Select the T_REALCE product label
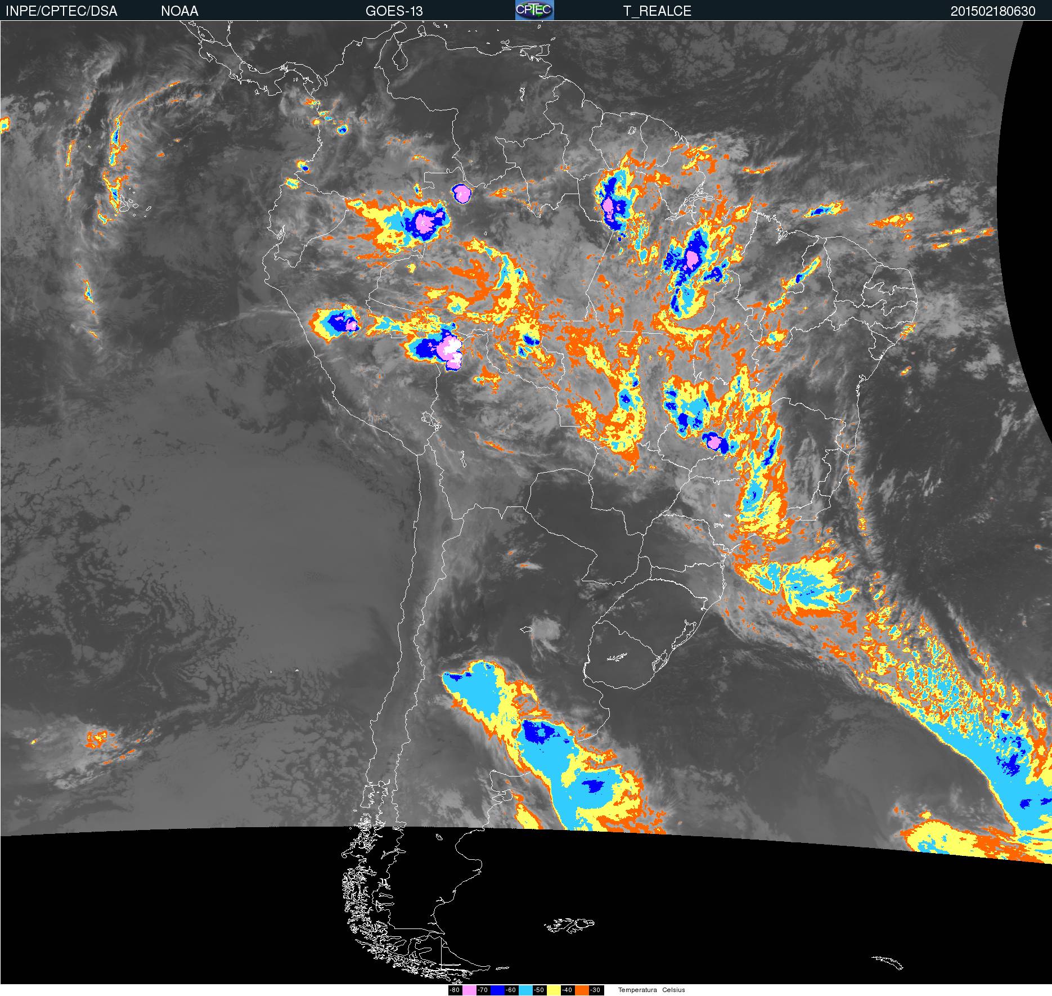Viewport: 1052px width, 996px height. pos(657,11)
